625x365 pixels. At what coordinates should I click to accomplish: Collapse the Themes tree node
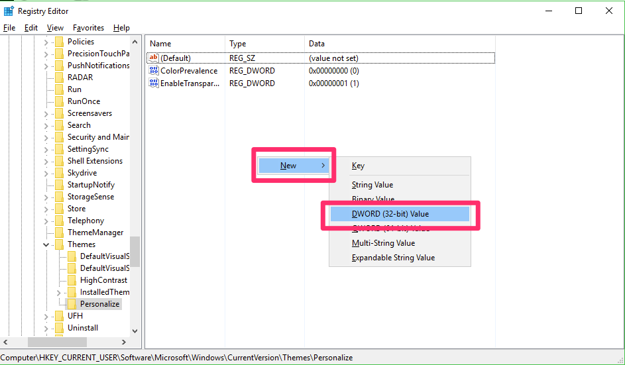(x=46, y=244)
